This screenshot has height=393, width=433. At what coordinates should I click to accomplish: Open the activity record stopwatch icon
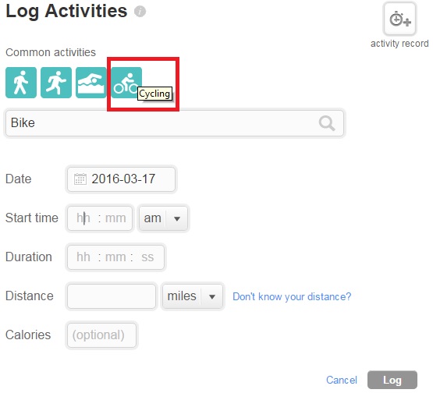400,19
